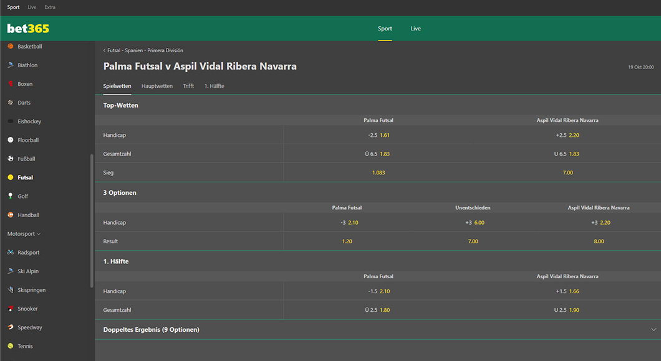Click the Radsport cycling icon
This screenshot has height=361, width=661.
pos(11,252)
